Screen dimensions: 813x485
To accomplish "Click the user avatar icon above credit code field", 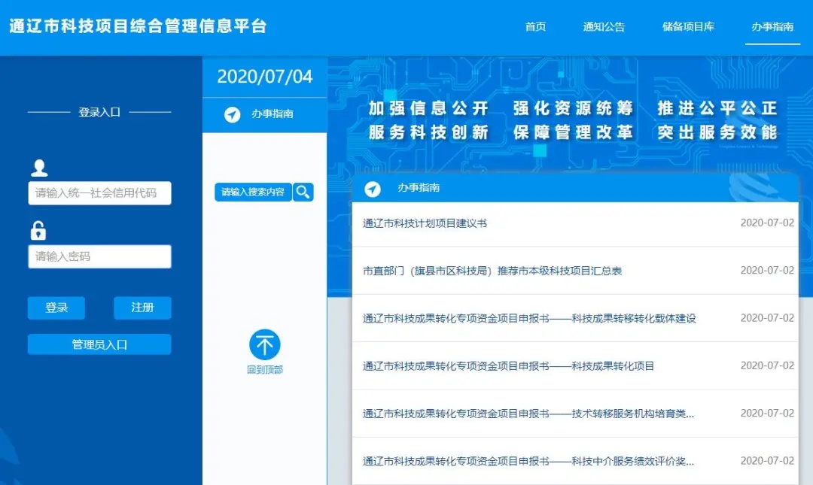I will tap(39, 168).
